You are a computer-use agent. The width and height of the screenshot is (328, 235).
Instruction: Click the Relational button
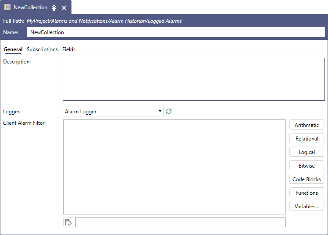pos(307,138)
